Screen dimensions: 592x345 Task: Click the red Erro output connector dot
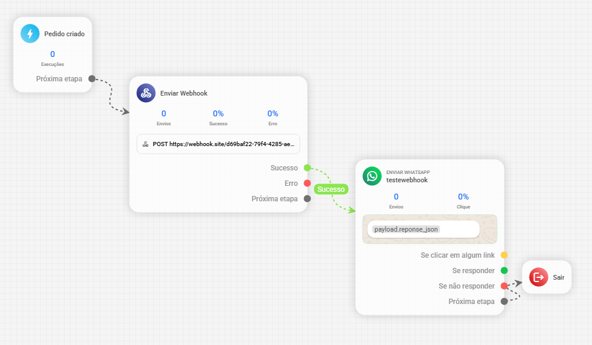click(x=308, y=183)
